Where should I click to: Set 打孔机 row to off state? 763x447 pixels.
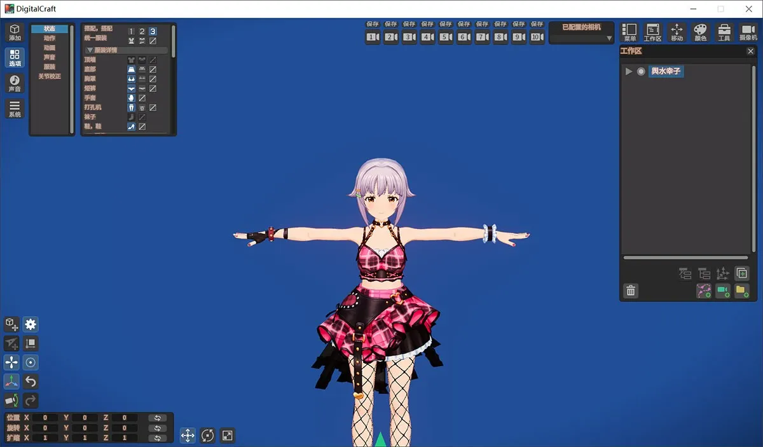pyautogui.click(x=153, y=107)
